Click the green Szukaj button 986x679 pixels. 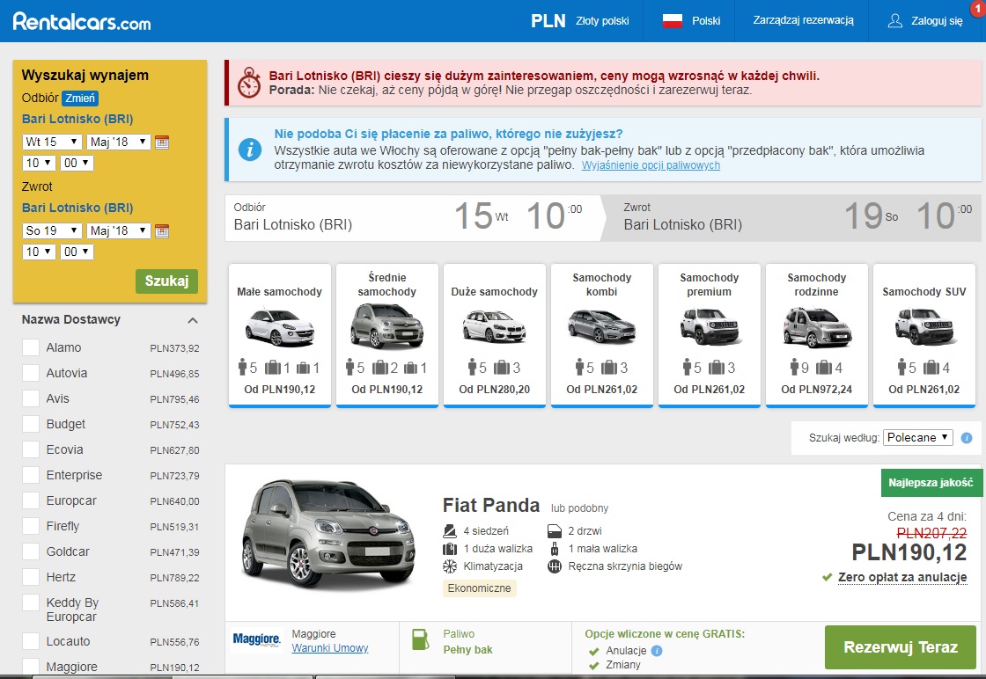click(x=166, y=281)
